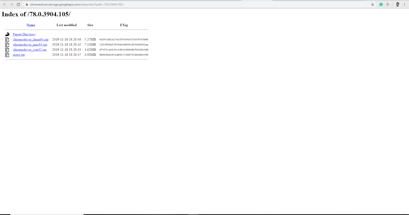This screenshot has height=215, width=409.
Task: Click the browser forward arrow
Action: click(12, 4)
